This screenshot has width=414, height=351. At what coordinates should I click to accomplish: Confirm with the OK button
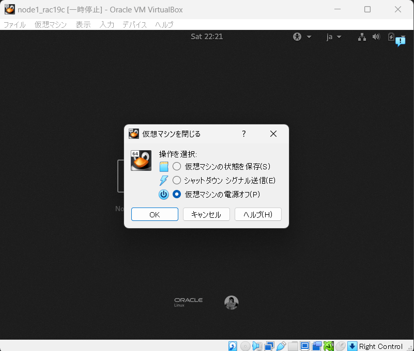point(155,214)
